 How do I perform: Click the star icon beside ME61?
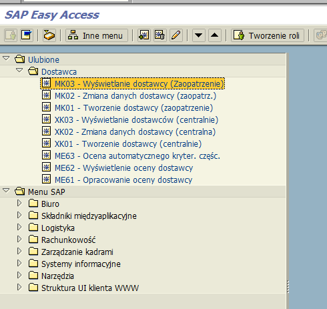(46, 180)
